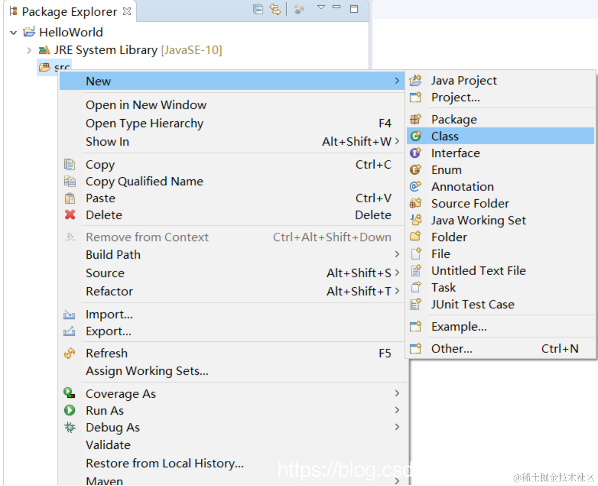Screen dimensions: 598x486
Task: Click the JUnit Test Case icon
Action: (x=415, y=304)
